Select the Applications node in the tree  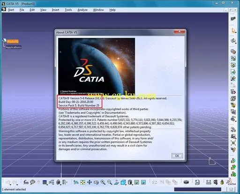14,47
